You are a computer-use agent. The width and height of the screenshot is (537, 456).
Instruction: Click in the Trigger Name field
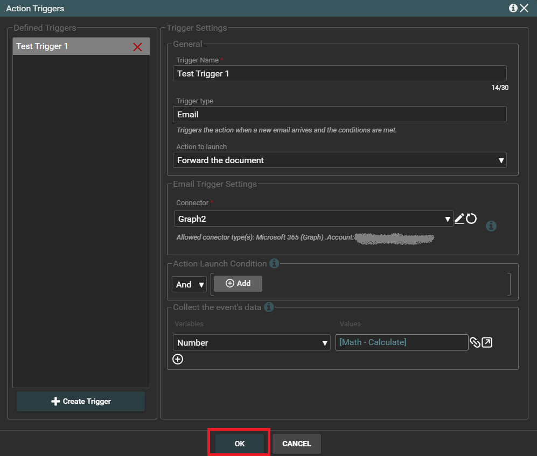point(339,73)
